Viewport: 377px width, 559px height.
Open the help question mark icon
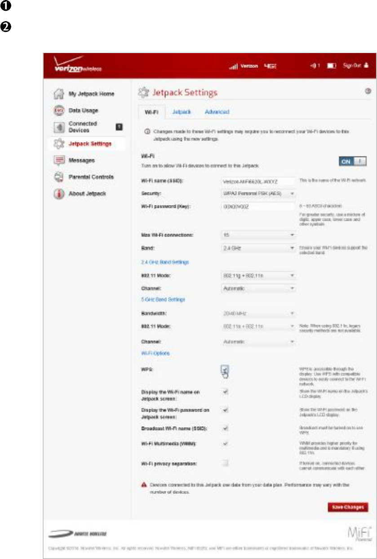point(368,91)
